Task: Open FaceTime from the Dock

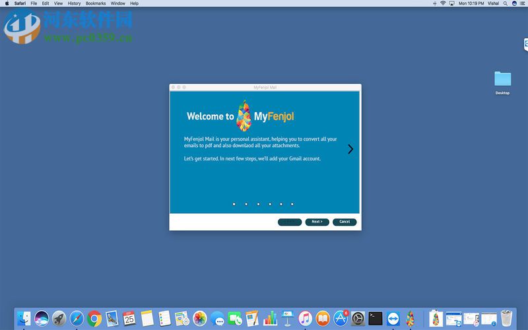Action: tap(235, 318)
